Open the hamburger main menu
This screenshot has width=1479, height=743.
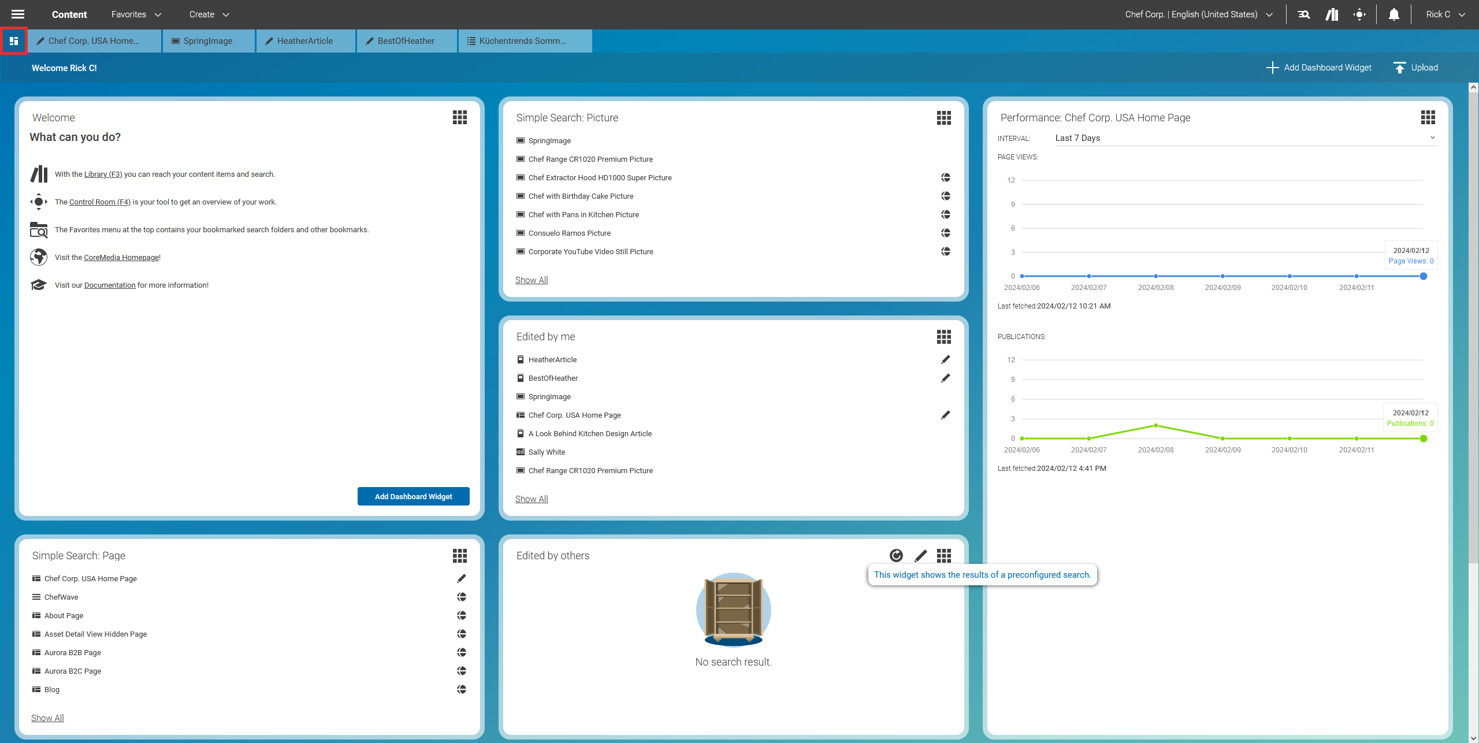(18, 14)
